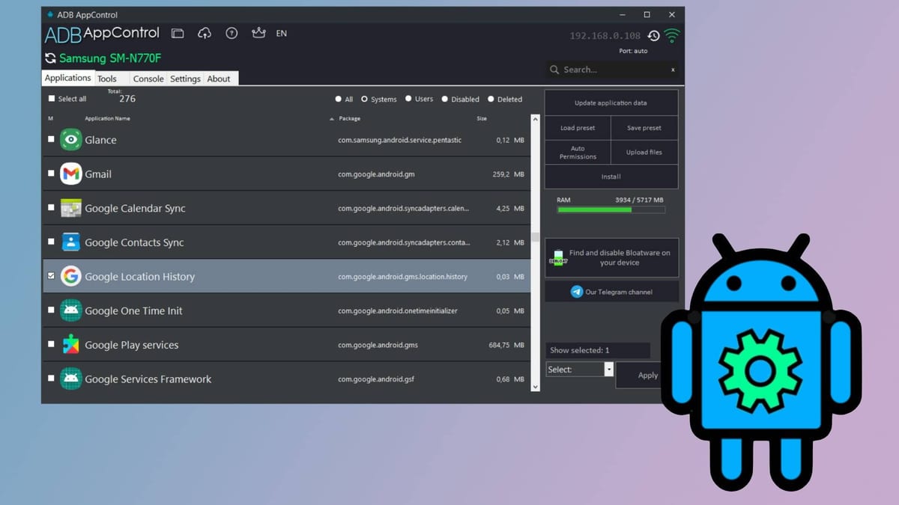Uncheck Google Location History checkbox

tap(51, 276)
